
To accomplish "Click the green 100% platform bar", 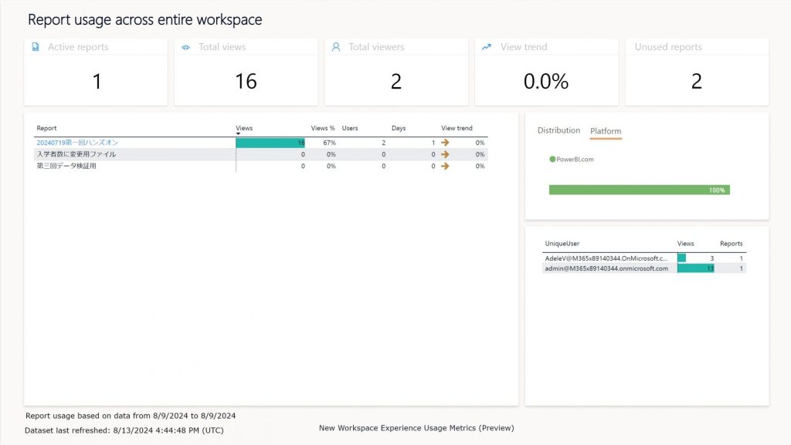I will (639, 190).
